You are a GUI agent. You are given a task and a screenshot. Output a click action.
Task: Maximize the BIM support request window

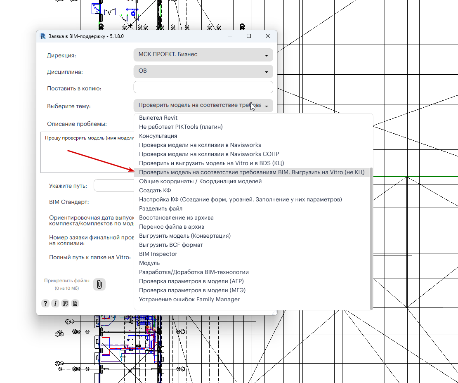(x=249, y=36)
